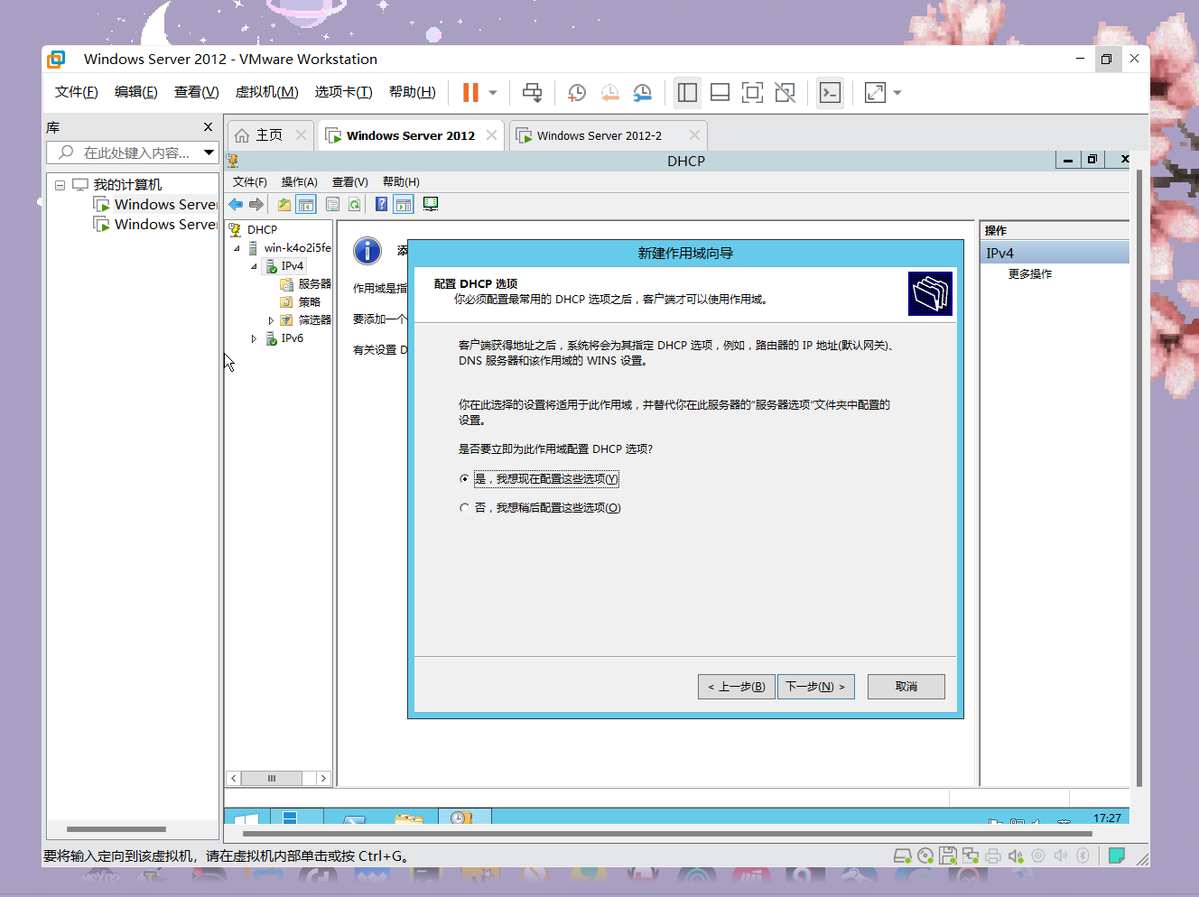Click the 下一步(N) next button
The image size is (1199, 897).
click(x=816, y=687)
